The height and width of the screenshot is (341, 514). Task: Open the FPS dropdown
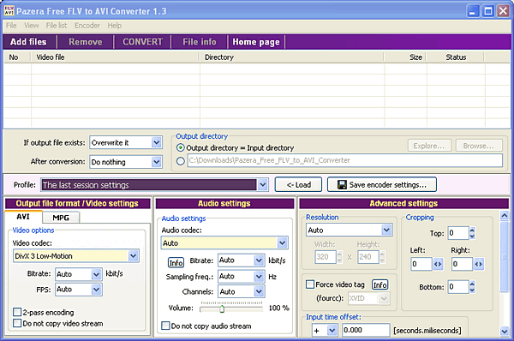coord(96,290)
